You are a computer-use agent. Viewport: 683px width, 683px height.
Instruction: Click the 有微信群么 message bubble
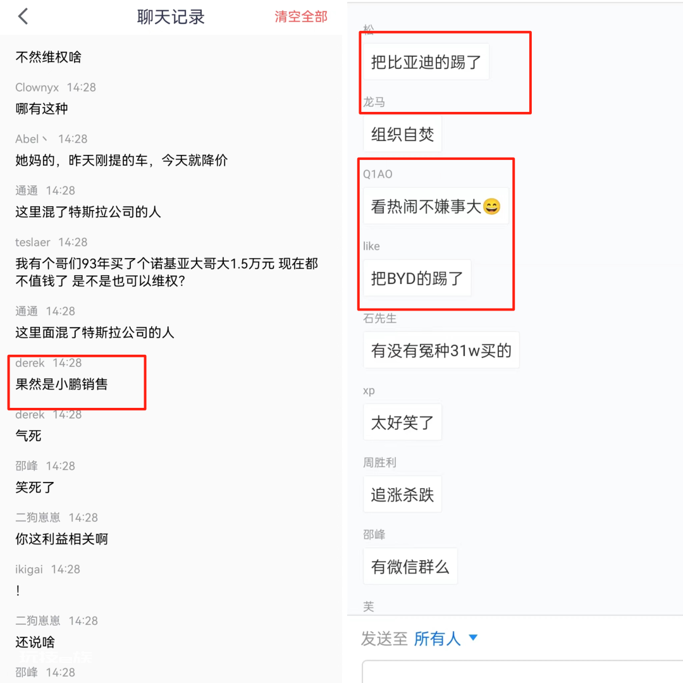tap(410, 567)
